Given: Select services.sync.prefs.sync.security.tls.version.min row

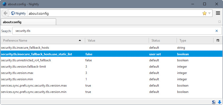Looking at the screenshot, I should pos(111,92).
